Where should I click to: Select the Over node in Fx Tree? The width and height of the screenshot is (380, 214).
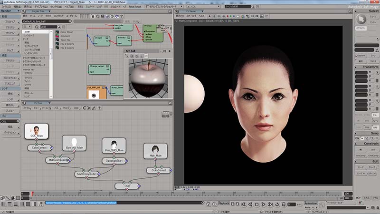(127, 186)
